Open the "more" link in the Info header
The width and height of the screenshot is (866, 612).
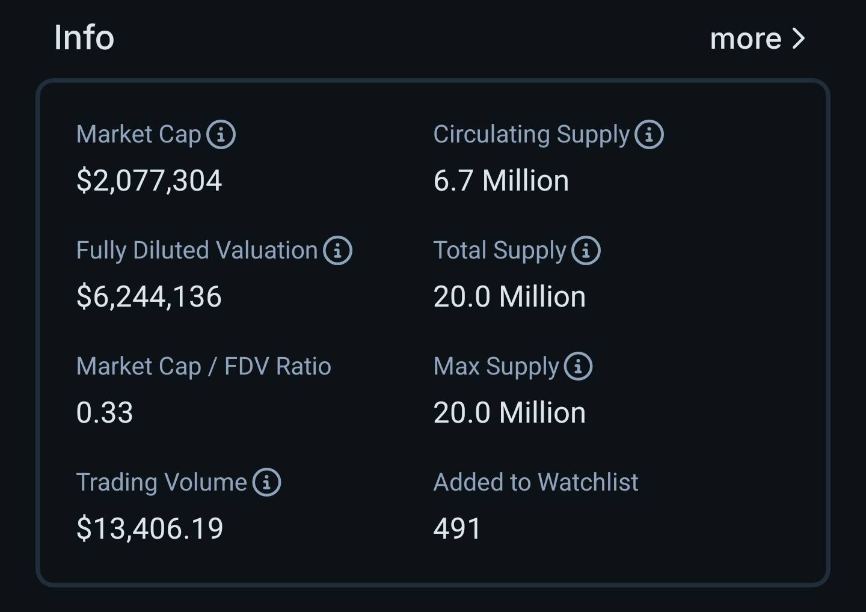pyautogui.click(x=745, y=38)
